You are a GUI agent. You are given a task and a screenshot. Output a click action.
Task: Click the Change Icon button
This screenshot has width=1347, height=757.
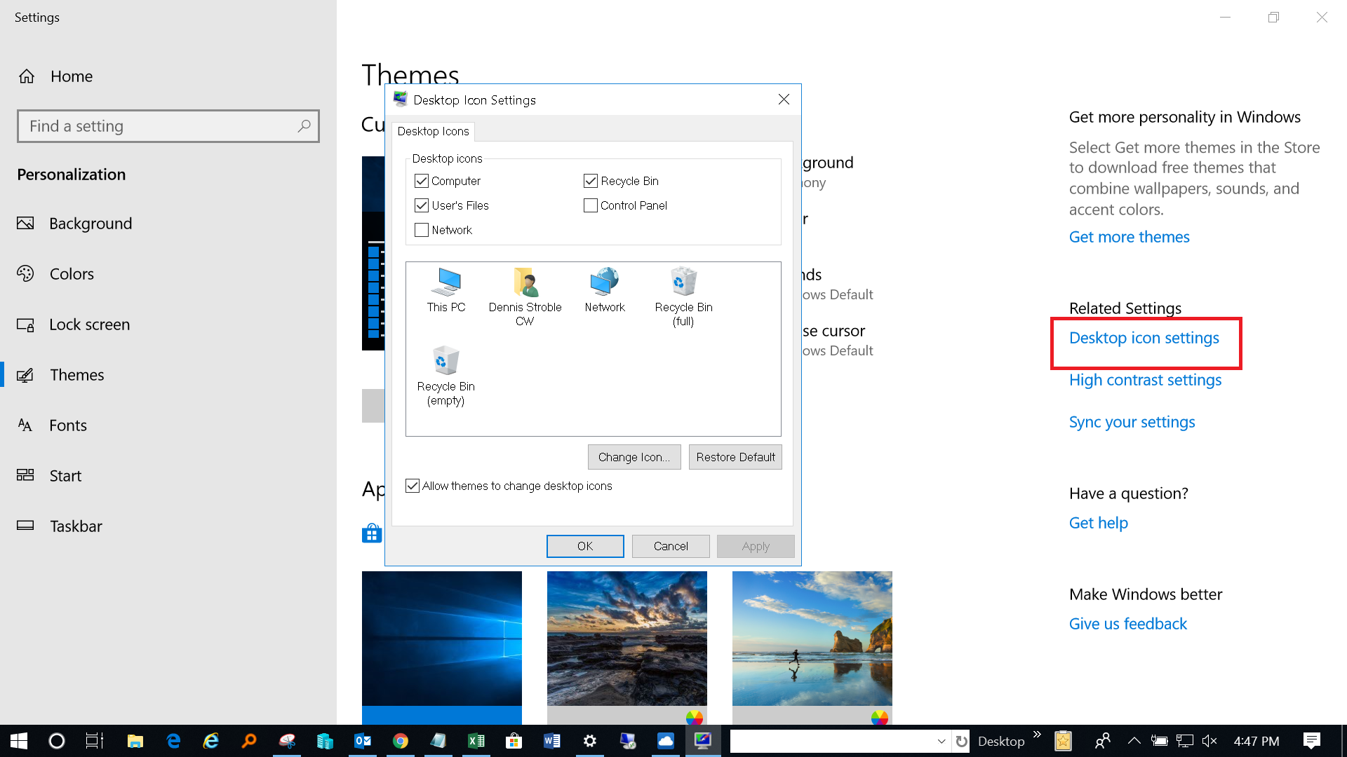pyautogui.click(x=634, y=456)
